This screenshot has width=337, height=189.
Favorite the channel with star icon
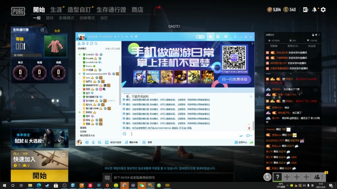click(x=122, y=37)
